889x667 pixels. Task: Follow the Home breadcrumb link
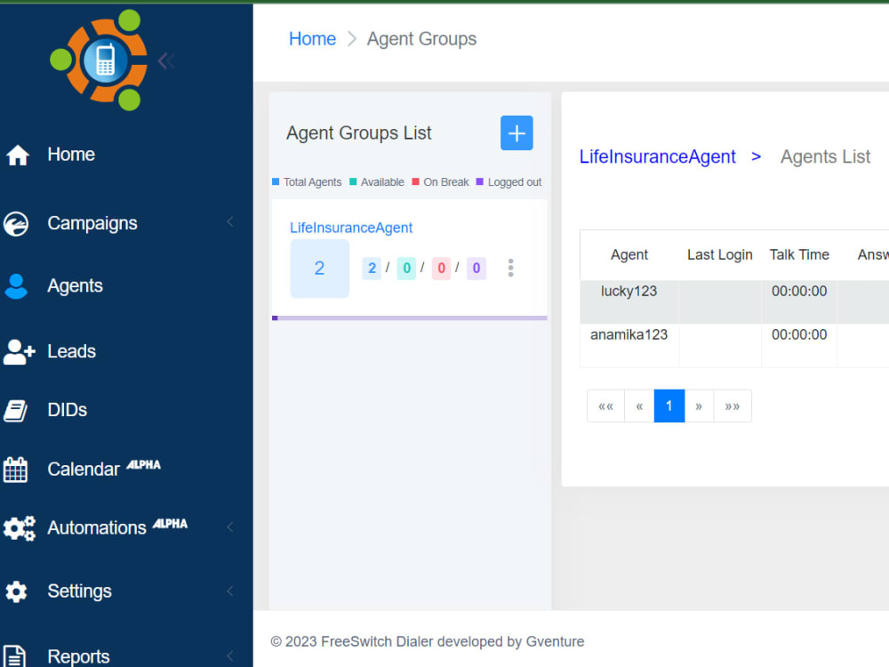pos(312,38)
